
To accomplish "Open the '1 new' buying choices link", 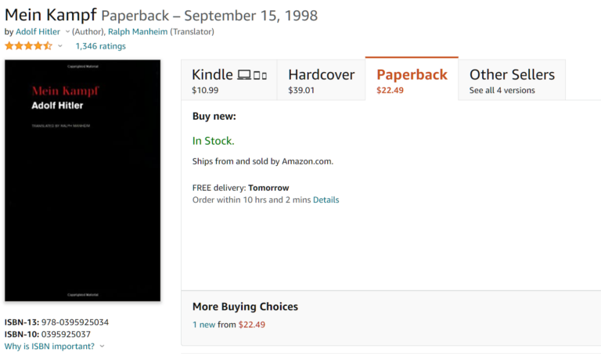I will click(203, 325).
